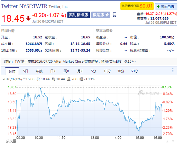Click the 每股收益 value -0.66
The height and width of the screenshot is (143, 180).
[123, 44]
